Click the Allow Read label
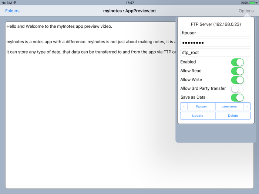Viewport: 259px width, 194px height. [x=191, y=71]
